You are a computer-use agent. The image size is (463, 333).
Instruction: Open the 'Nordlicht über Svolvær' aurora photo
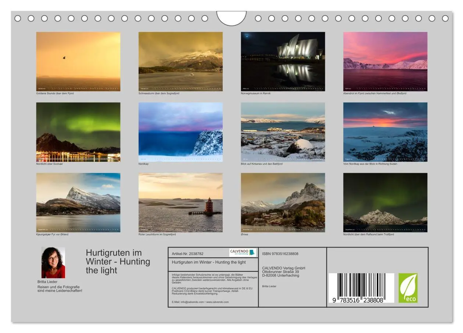tap(78, 132)
